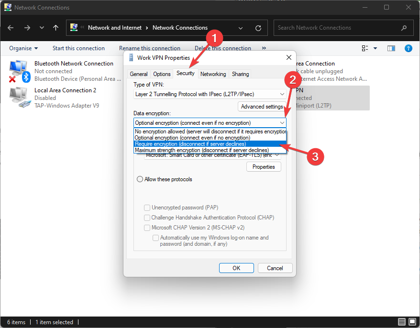Refresh the Network Connections folder
The image size is (420, 328).
click(x=258, y=28)
